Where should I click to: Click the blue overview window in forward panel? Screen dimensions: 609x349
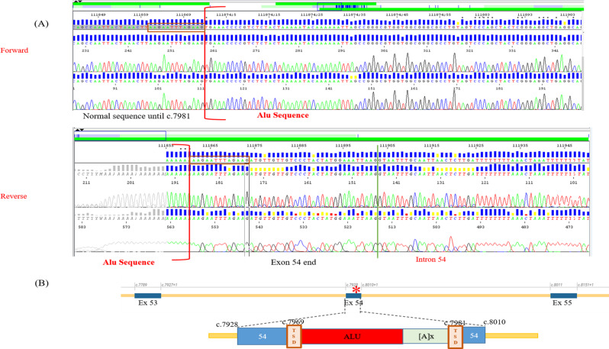(330, 6)
